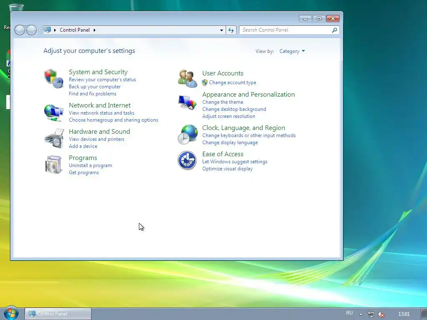This screenshot has width=427, height=320.
Task: Open Ease of Access heading
Action: 223,154
